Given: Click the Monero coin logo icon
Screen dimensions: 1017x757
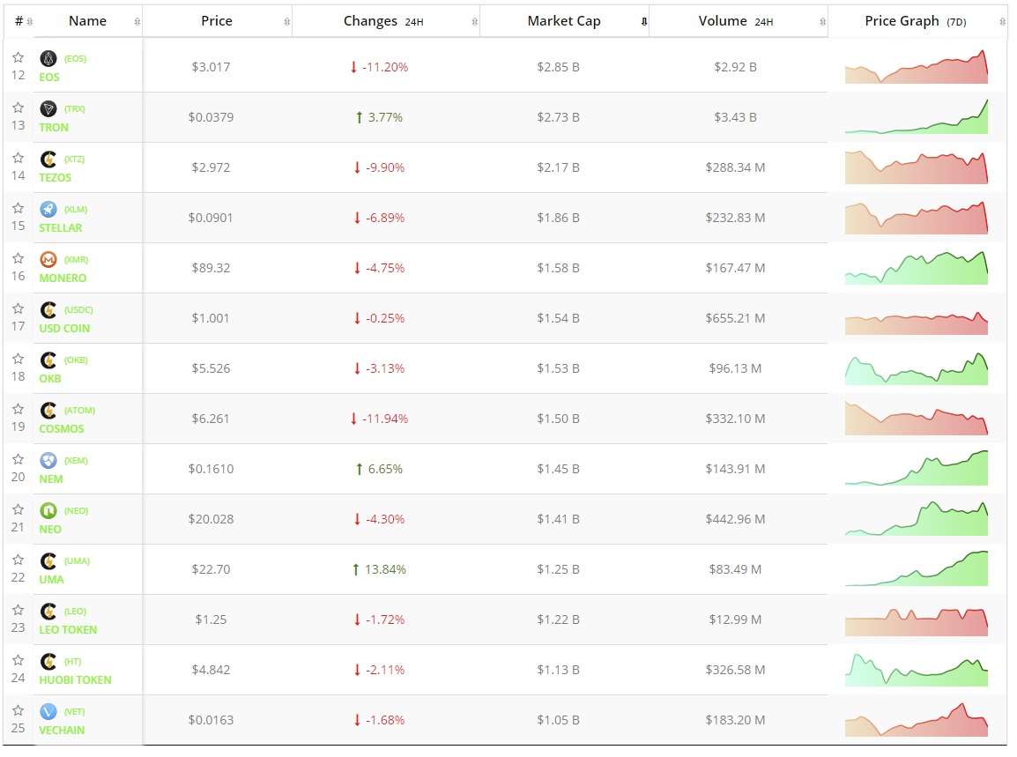Looking at the screenshot, I should click(x=48, y=259).
